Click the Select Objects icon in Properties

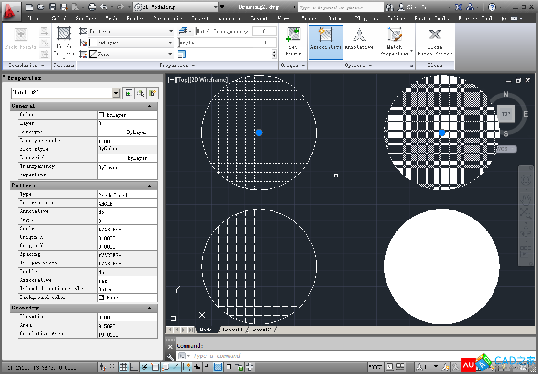pos(141,93)
